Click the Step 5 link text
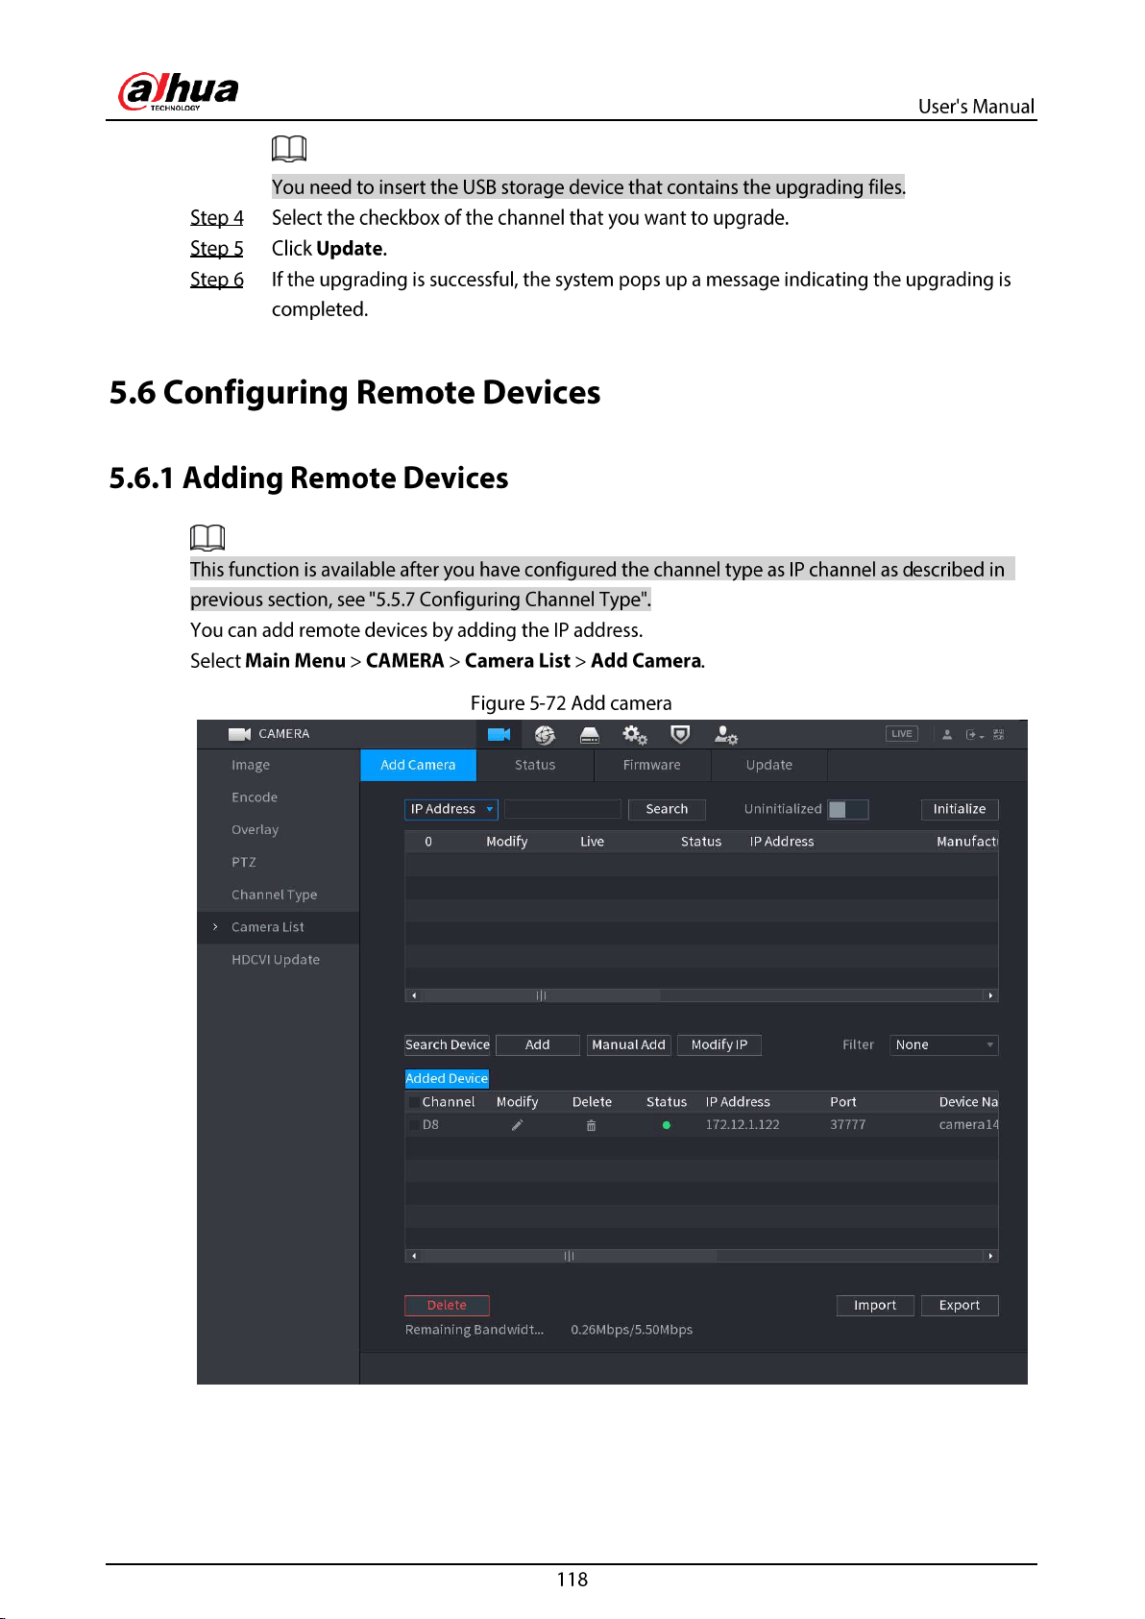This screenshot has width=1145, height=1619. (x=217, y=249)
